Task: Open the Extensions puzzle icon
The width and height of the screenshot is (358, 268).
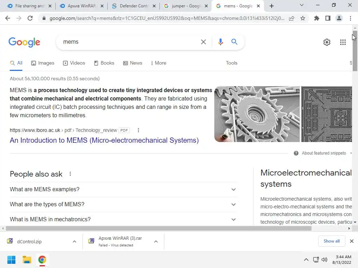Action: point(317,18)
